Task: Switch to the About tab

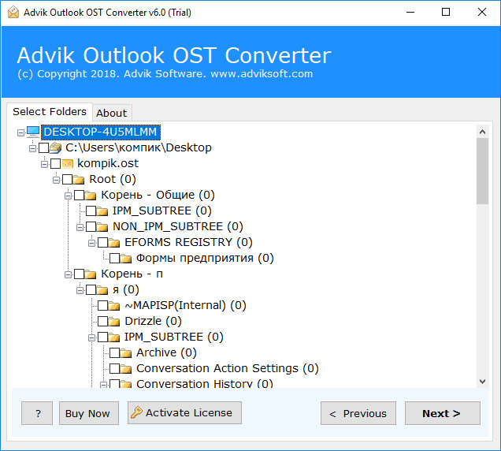Action: (112, 113)
